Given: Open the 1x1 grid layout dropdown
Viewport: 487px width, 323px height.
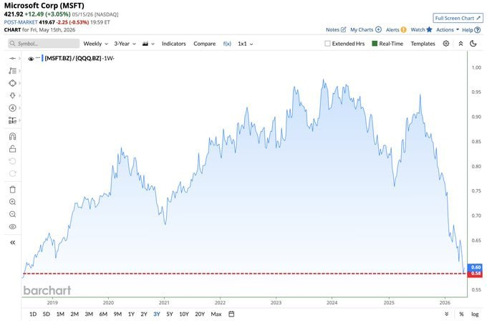Looking at the screenshot, I should pyautogui.click(x=246, y=44).
